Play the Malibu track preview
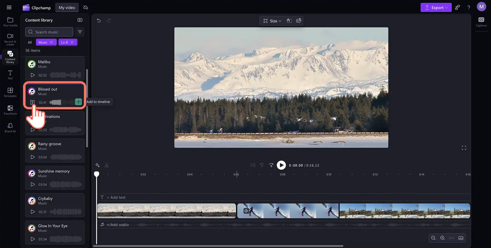The image size is (491, 248). (33, 75)
